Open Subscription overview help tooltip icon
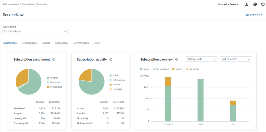This screenshot has width=266, height=132. pos(176,59)
